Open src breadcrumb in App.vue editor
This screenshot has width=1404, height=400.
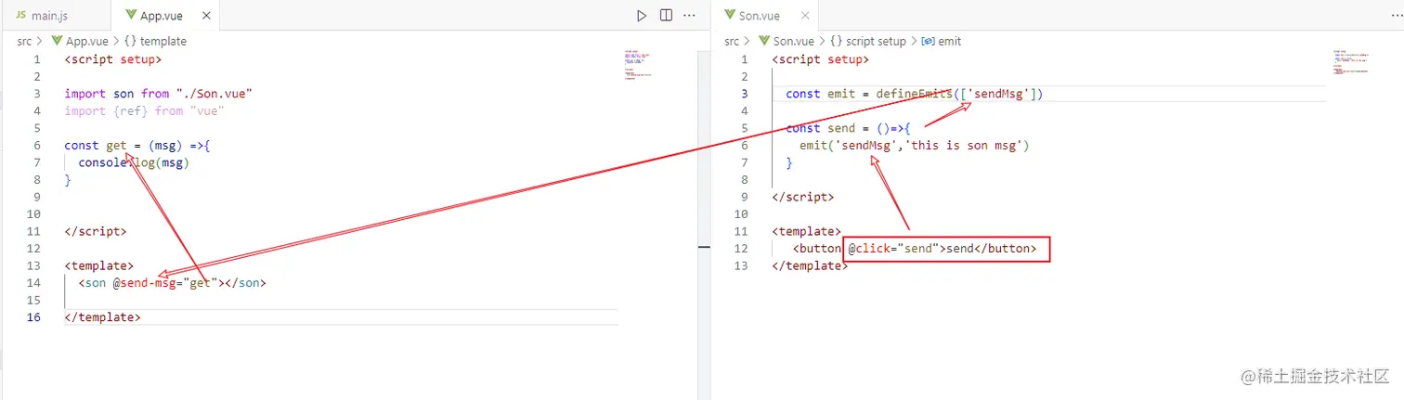coord(25,41)
